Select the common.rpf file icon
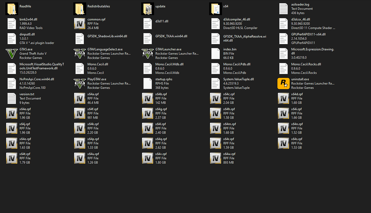This screenshot has height=213, width=371. (x=80, y=24)
